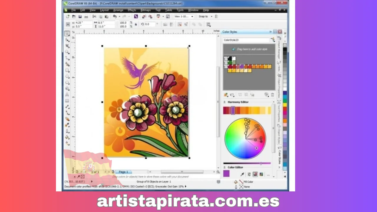
Task: Select the Pick tool in the toolbox
Action: pos(67,34)
